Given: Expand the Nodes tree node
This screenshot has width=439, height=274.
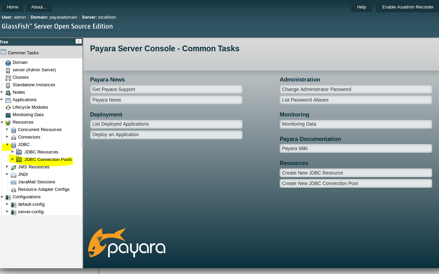Looking at the screenshot, I should 2,92.
